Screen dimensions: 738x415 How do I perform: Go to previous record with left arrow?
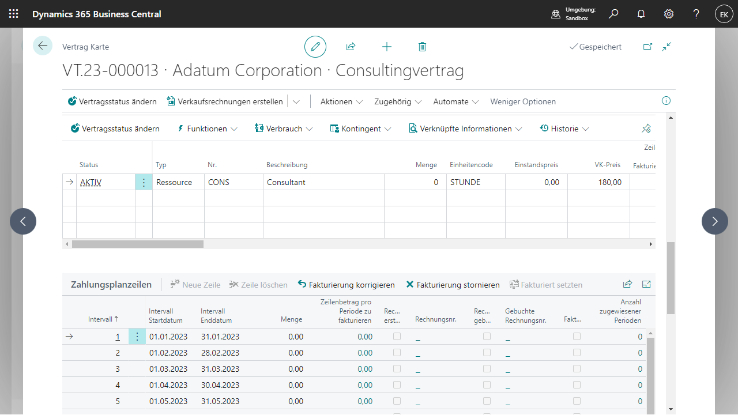coord(23,221)
